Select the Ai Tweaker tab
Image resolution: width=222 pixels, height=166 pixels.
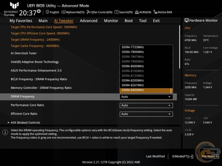point(64,21)
